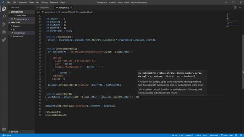244x137 pixels.
Task: Open the Explorer view in activity bar
Action: tap(4, 8)
